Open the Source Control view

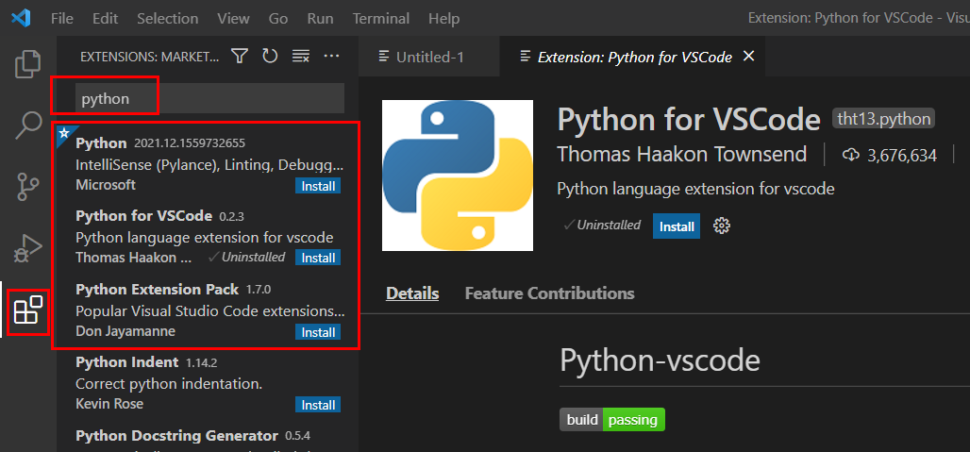(28, 187)
